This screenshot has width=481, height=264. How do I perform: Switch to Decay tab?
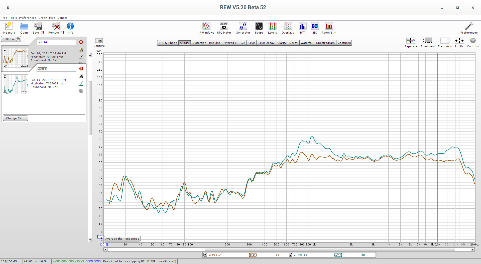293,43
